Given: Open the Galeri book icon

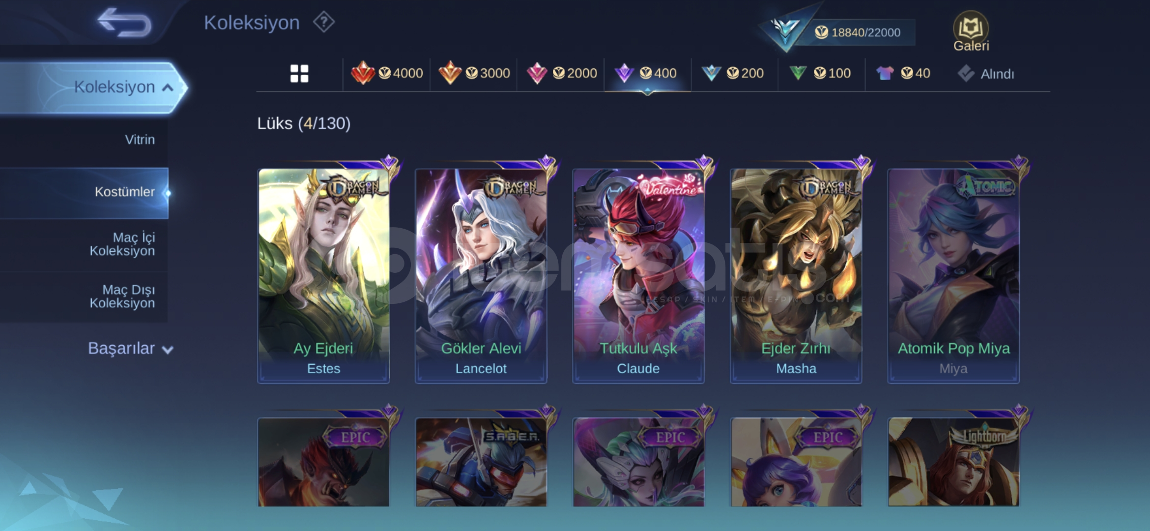Looking at the screenshot, I should tap(971, 31).
